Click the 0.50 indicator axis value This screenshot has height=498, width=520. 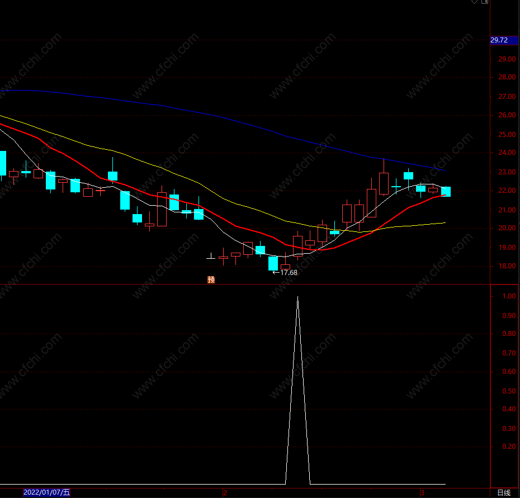(509, 391)
